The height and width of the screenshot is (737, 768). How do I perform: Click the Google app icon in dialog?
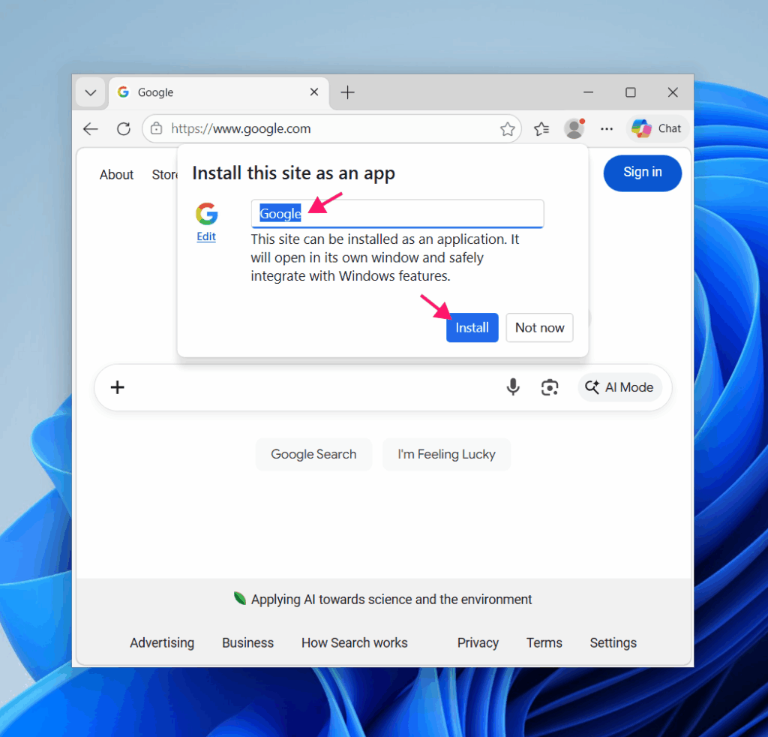click(207, 214)
